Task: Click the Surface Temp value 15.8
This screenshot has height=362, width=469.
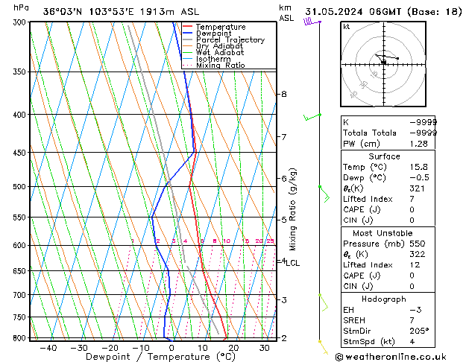Action: [418, 167]
